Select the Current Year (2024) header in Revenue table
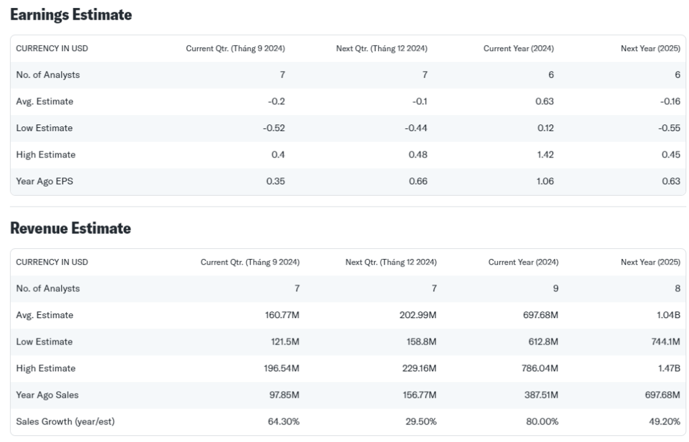The width and height of the screenshot is (689, 442). click(x=523, y=262)
